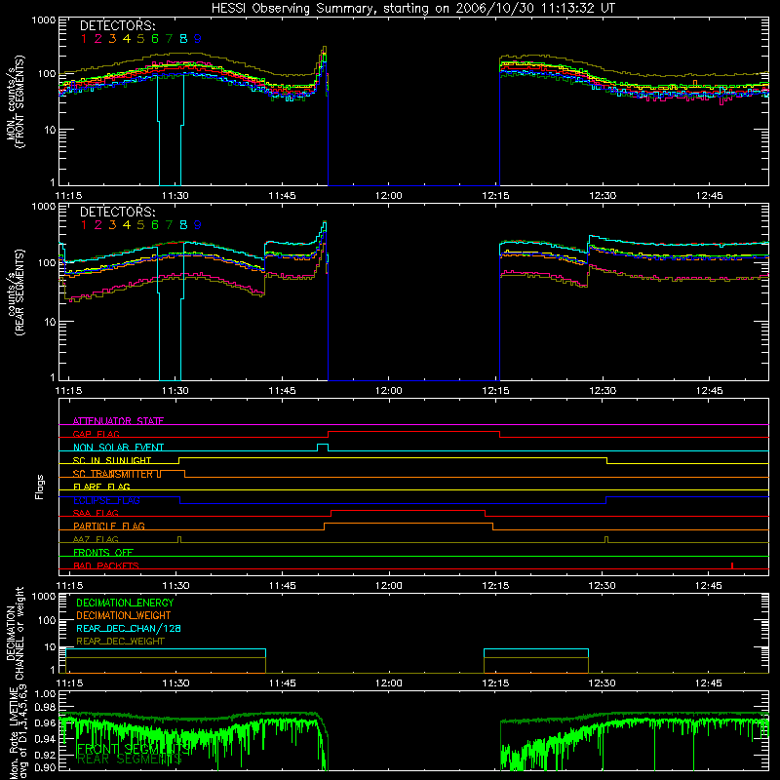Click detector 9 in the front segments legend
The width and height of the screenshot is (780, 780).
pos(198,39)
